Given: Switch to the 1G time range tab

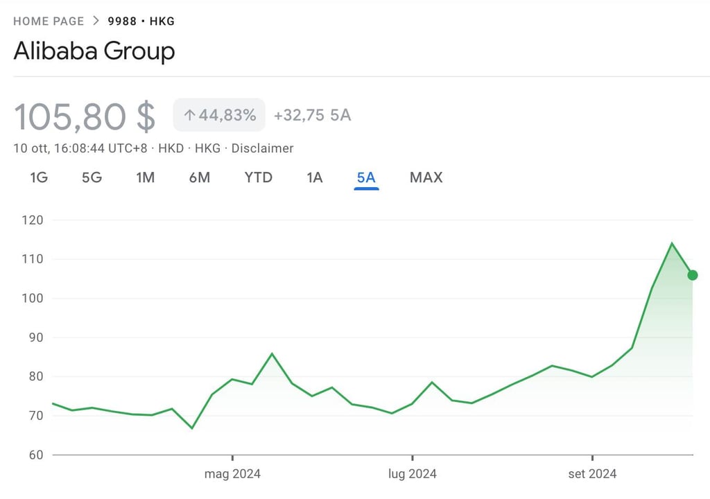Looking at the screenshot, I should pos(38,177).
